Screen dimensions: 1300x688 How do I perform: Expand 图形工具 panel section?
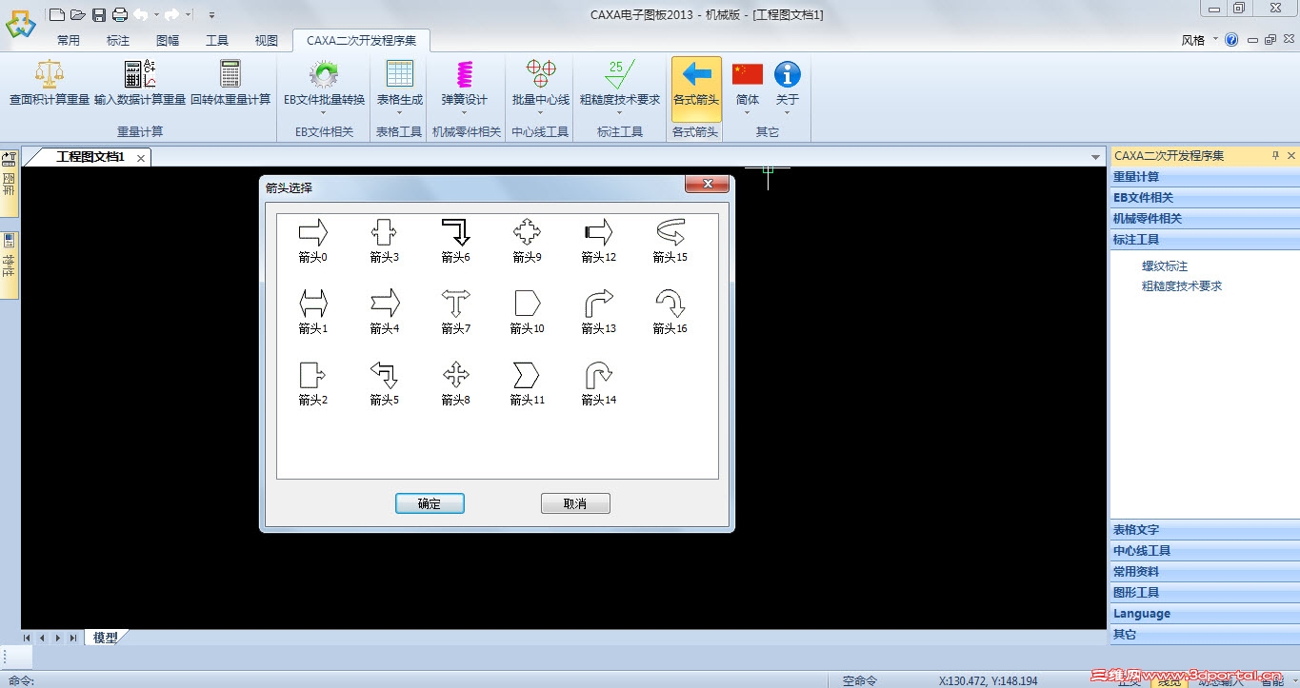point(1204,593)
